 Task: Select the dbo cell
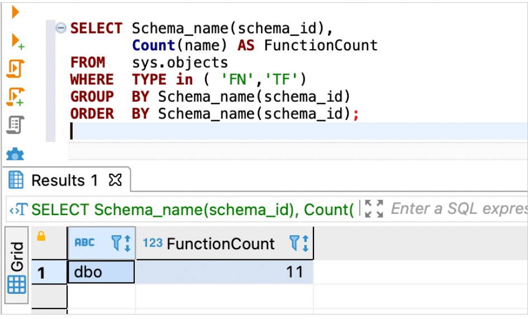coord(101,273)
